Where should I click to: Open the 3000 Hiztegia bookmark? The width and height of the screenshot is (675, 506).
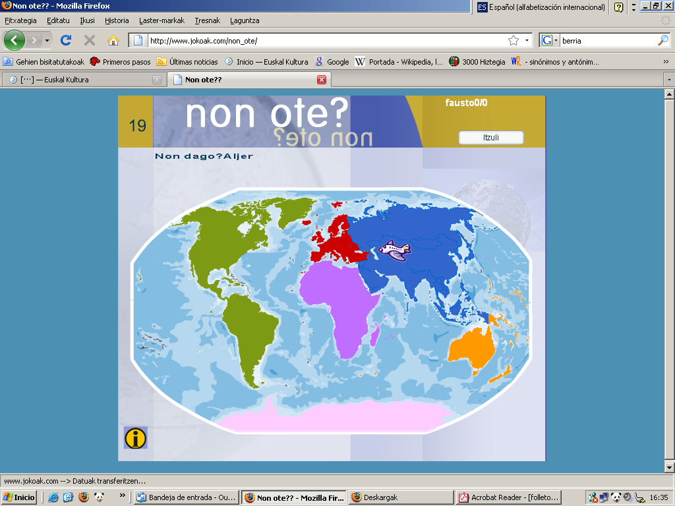pyautogui.click(x=477, y=62)
